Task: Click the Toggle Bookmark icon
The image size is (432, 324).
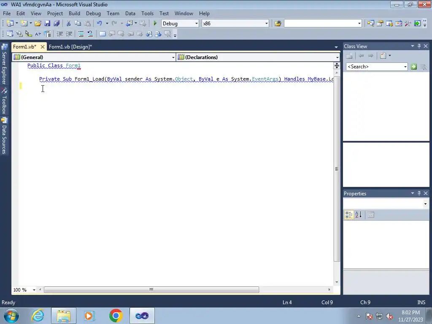Action: point(102,34)
